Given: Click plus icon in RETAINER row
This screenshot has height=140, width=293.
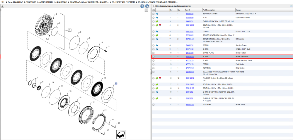Looking at the screenshot, I should pos(154,68).
